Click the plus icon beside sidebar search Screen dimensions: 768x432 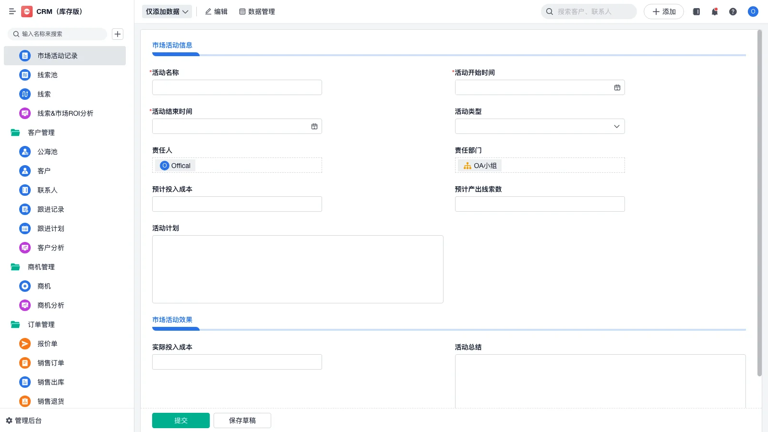point(118,34)
